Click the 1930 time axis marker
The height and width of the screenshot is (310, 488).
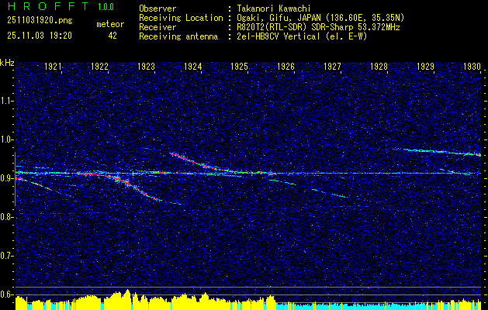pyautogui.click(x=472, y=67)
